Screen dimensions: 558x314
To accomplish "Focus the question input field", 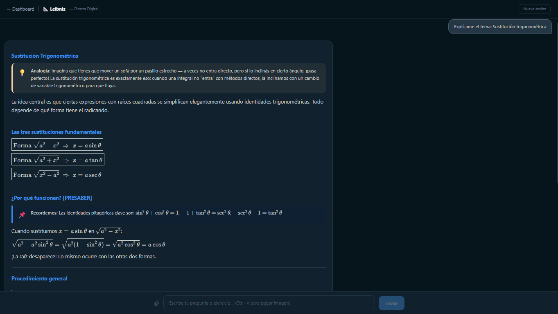I will point(269,303).
